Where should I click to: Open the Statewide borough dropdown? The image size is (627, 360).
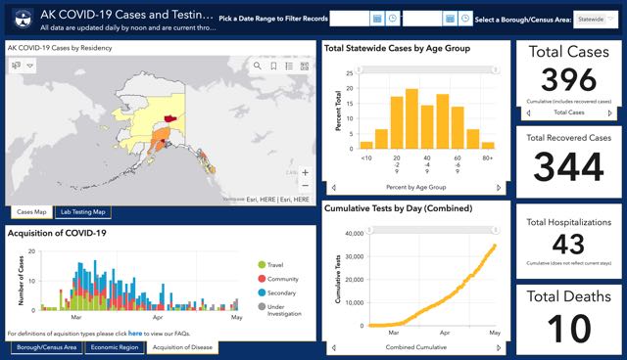pyautogui.click(x=596, y=20)
